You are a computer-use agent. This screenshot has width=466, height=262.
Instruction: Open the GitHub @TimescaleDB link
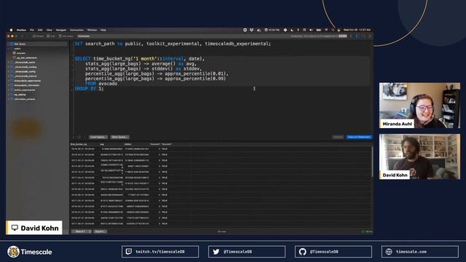click(333, 252)
